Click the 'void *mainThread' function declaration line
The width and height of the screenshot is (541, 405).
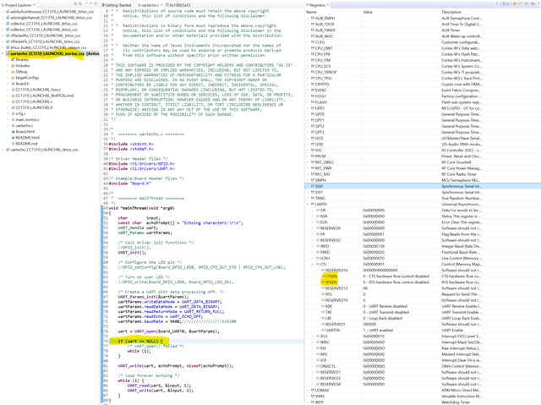[141, 208]
